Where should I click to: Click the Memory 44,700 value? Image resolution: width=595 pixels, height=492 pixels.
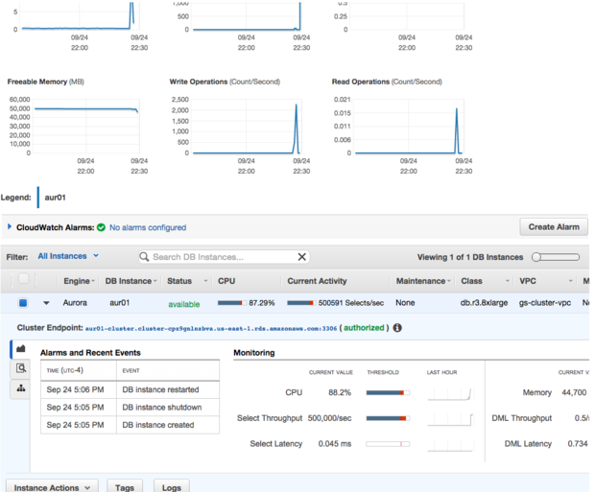(x=574, y=392)
